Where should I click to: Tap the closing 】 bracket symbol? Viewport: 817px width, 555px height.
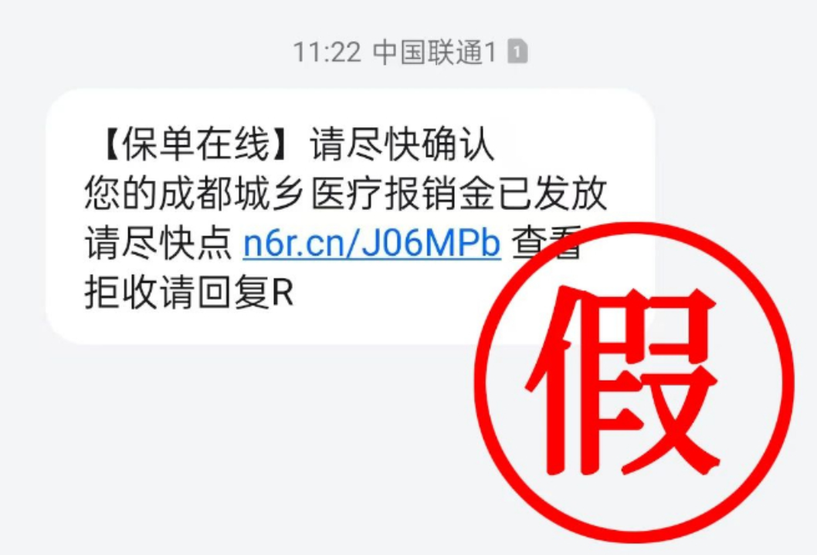coord(286,144)
